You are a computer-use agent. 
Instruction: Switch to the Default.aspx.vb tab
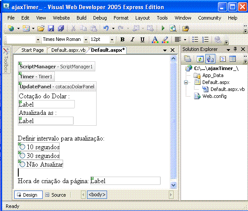68,50
